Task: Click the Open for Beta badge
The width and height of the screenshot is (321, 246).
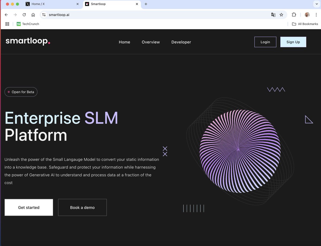Action: 21,92
